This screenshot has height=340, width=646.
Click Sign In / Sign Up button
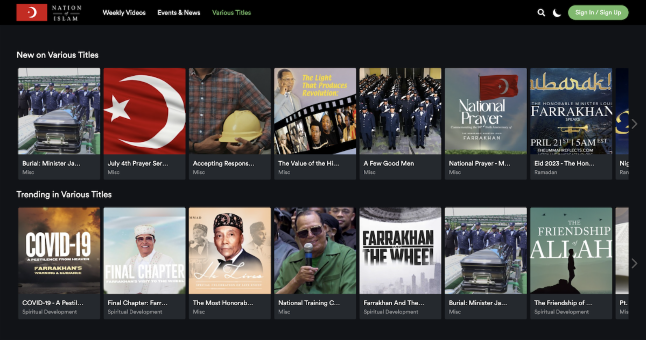(598, 12)
